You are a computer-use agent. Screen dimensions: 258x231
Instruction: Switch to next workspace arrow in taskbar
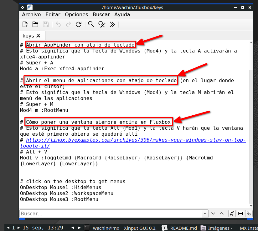pos(19,228)
